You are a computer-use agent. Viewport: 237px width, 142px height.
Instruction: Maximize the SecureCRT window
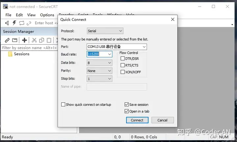(x=213, y=7)
